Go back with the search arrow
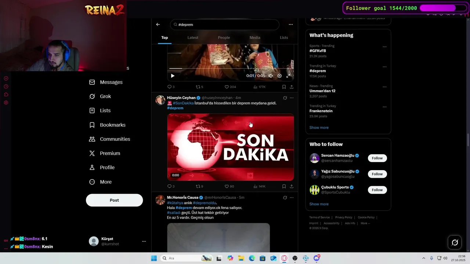Image resolution: width=470 pixels, height=264 pixels. 158,25
